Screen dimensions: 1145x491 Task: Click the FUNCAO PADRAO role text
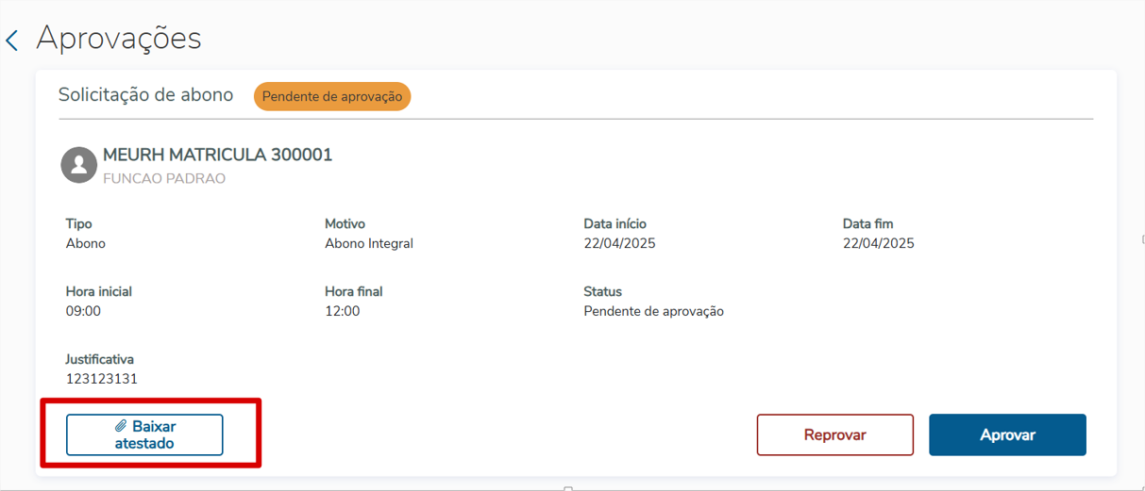click(x=164, y=178)
